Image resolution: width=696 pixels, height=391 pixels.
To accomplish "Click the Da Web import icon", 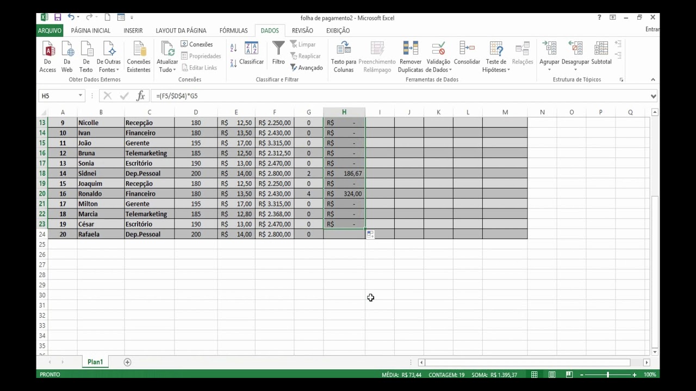I will 67,57.
